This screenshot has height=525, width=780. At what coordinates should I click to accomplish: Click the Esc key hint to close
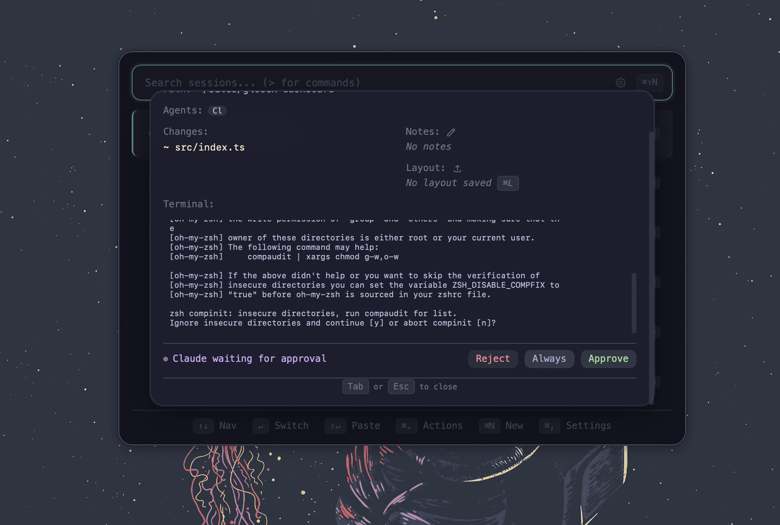(x=401, y=387)
